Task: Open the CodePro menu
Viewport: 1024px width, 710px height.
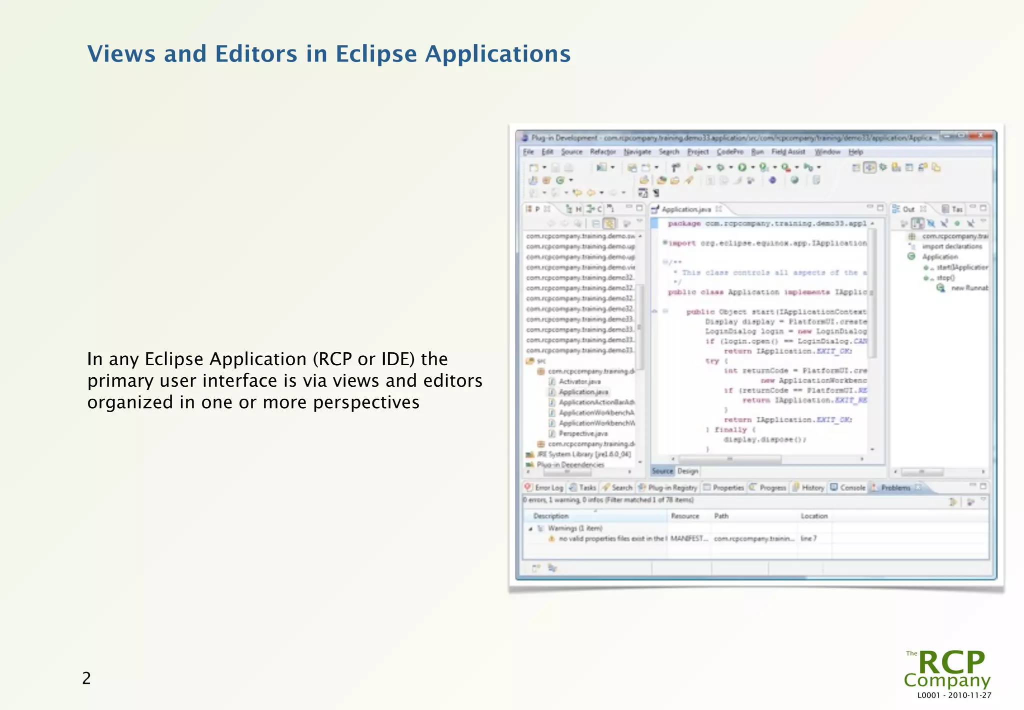Action: pyautogui.click(x=730, y=152)
